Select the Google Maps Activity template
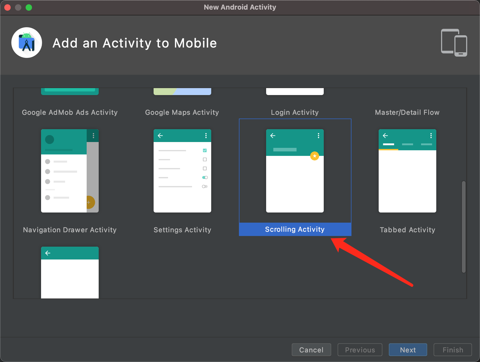Screen dimensions: 480x362 point(182,91)
